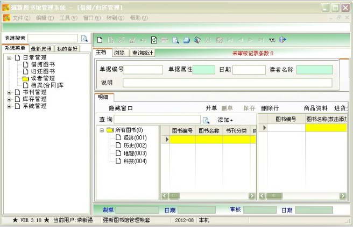
Task: Click the 开单 button
Action: pos(211,108)
